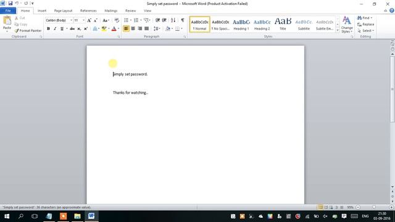
Task: Open the font name Calibri dropdown
Action: (x=72, y=20)
